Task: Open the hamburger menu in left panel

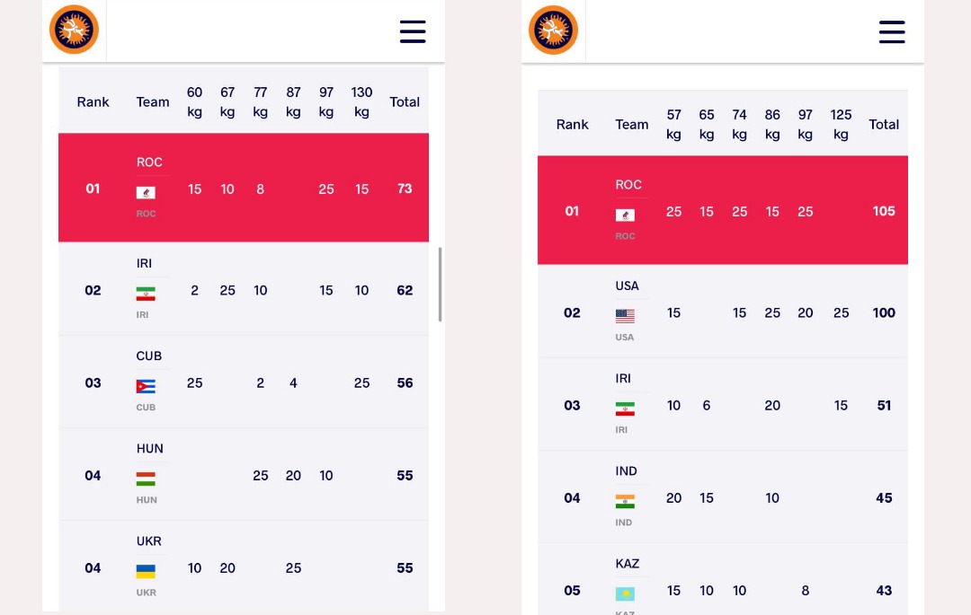Action: click(413, 31)
